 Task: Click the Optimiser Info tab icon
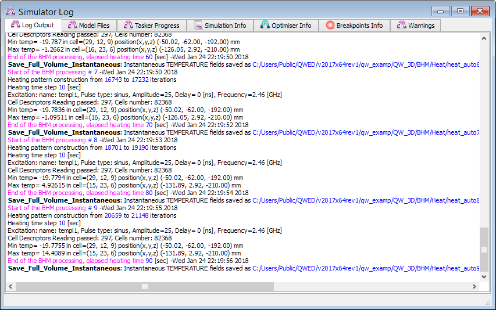tap(265, 26)
